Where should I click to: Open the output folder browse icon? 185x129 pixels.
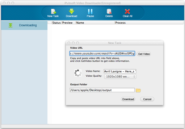click(138, 90)
